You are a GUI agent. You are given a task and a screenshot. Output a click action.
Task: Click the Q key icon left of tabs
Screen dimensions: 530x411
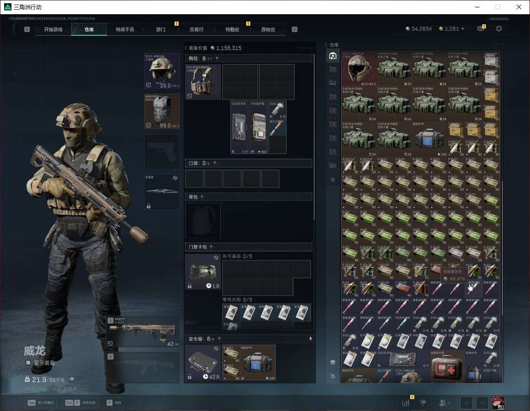27,29
